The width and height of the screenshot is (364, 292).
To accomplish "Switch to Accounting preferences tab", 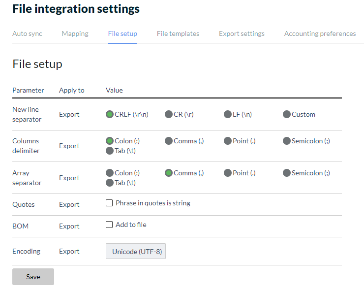I will (x=320, y=33).
